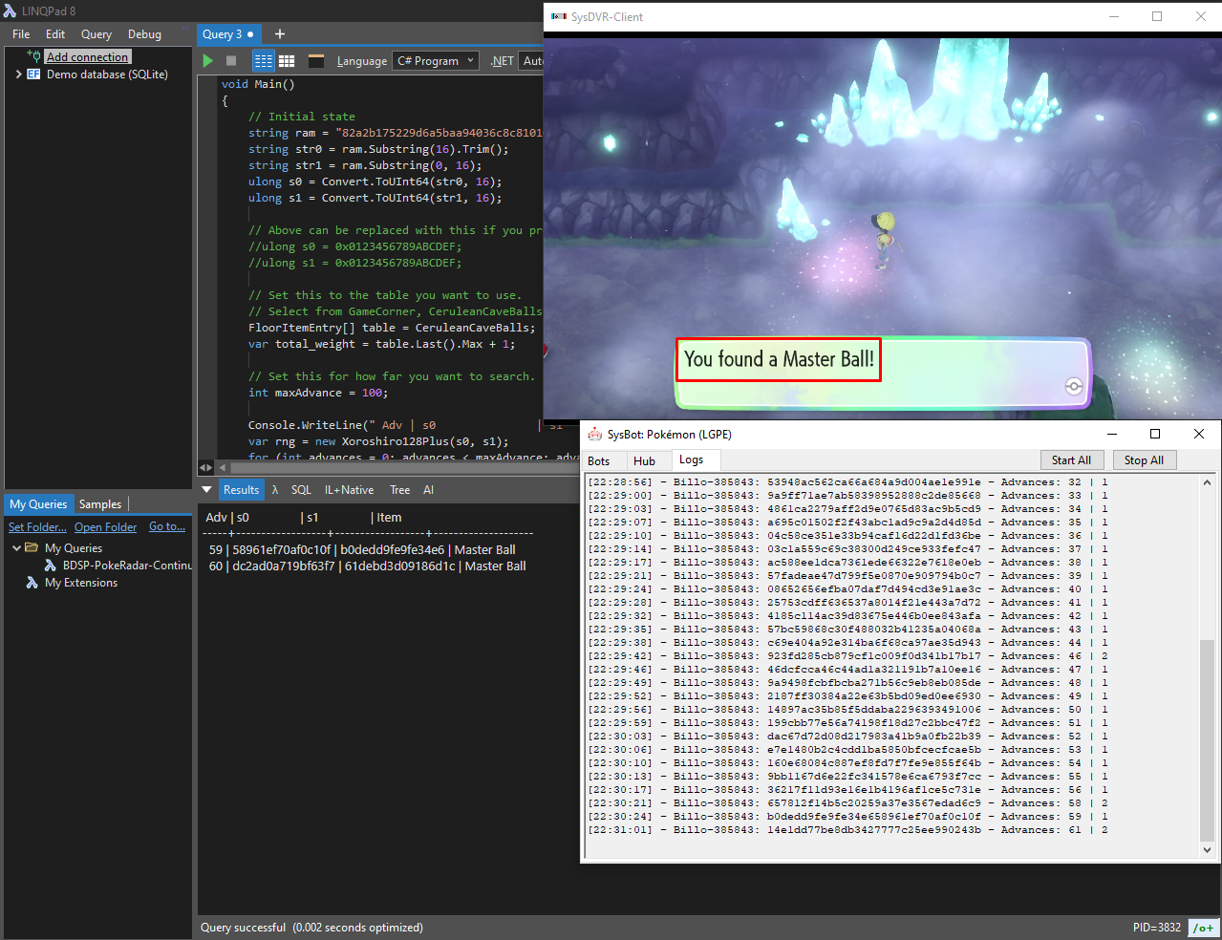
Task: Click the SysBot log scroll-down arrow
Action: pyautogui.click(x=1207, y=849)
